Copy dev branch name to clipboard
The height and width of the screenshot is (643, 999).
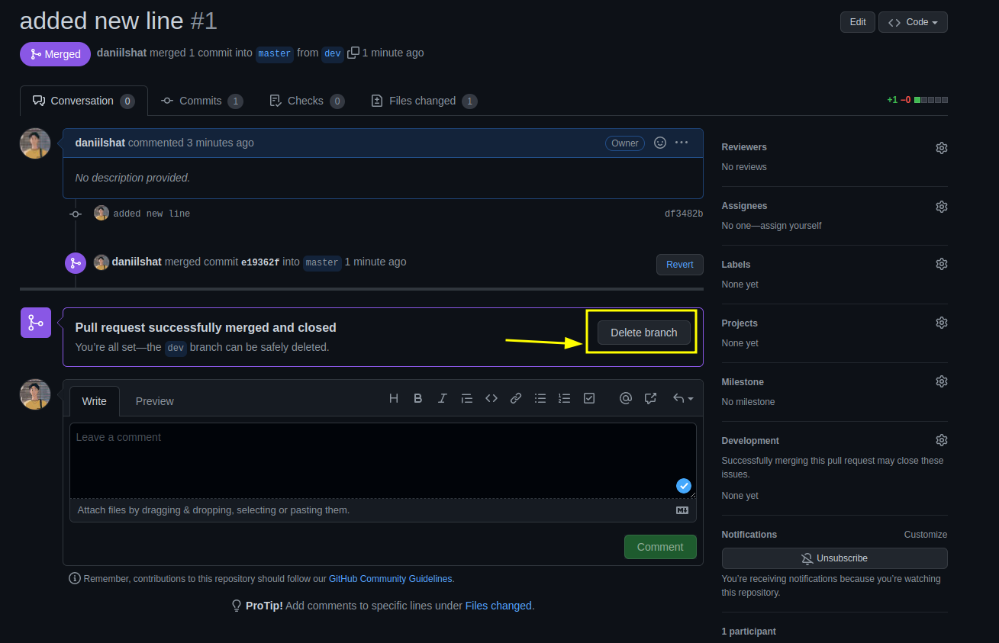pos(353,53)
